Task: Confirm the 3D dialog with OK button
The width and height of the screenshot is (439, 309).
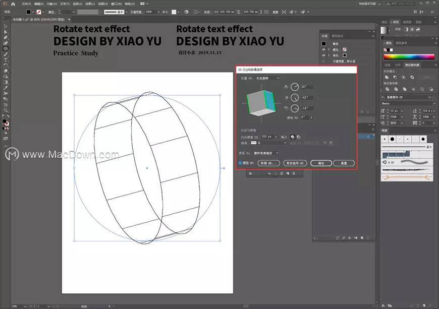Action: coord(321,163)
